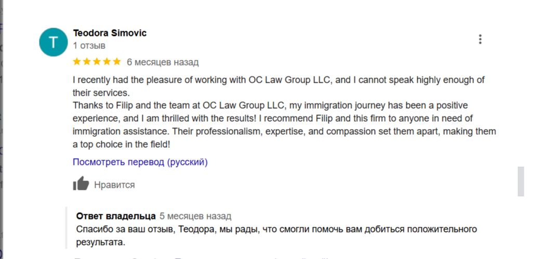Click the "Ответ владельца" heading

[x=116, y=216]
